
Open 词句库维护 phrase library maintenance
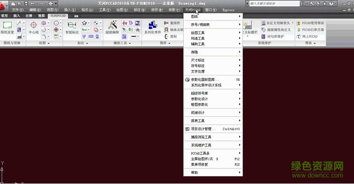[273, 36]
